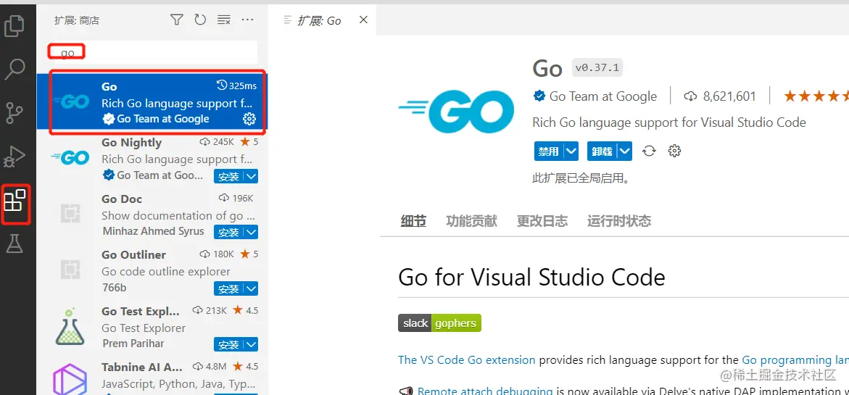Viewport: 849px width, 395px height.
Task: Select Tabnine AI extension entry
Action: (153, 375)
